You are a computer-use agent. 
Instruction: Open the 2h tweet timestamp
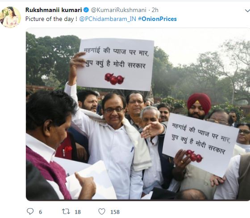[x=155, y=10]
